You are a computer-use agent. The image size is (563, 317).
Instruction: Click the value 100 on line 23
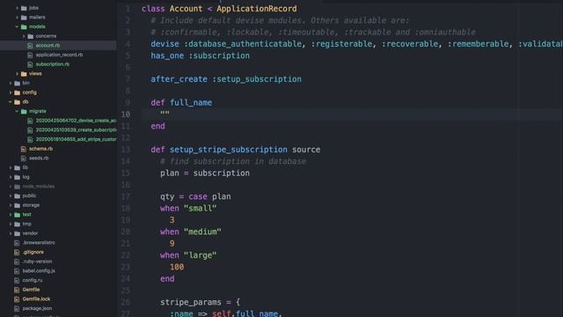[x=177, y=267]
